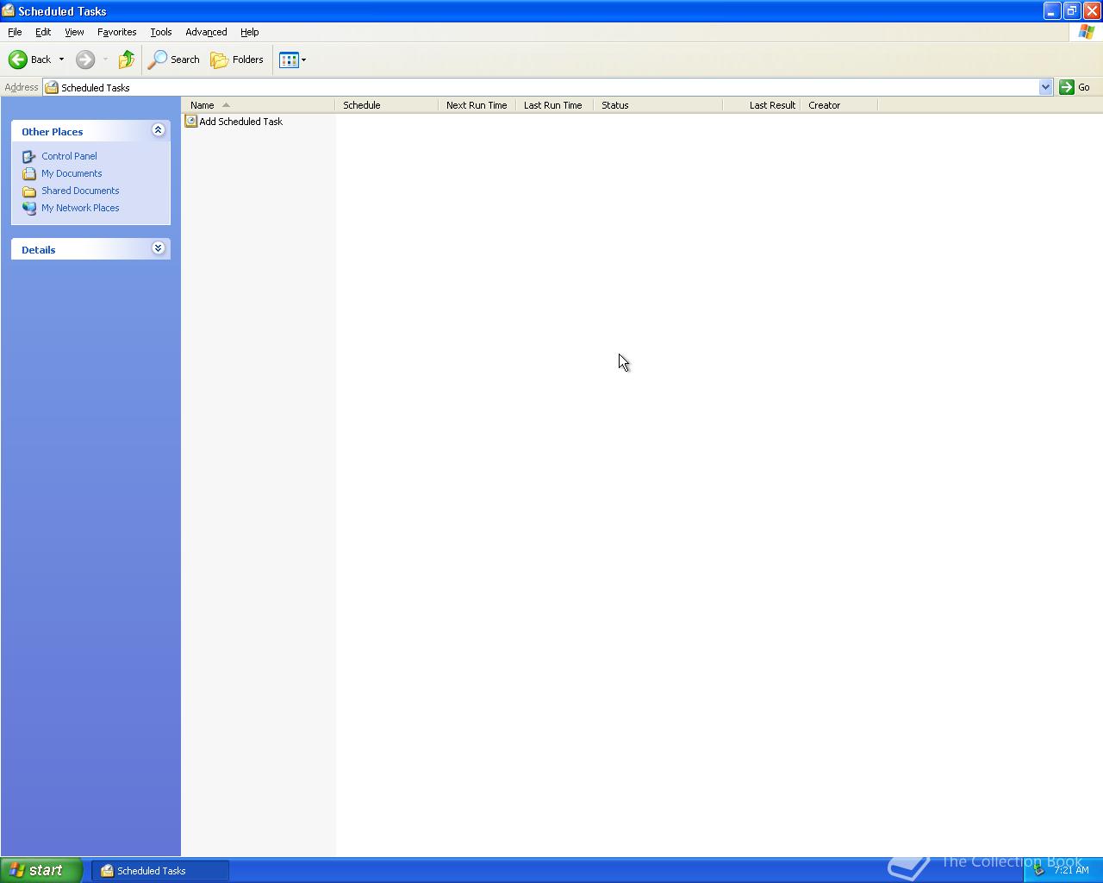Restore down the Scheduled Tasks window
The height and width of the screenshot is (883, 1103).
1071,11
